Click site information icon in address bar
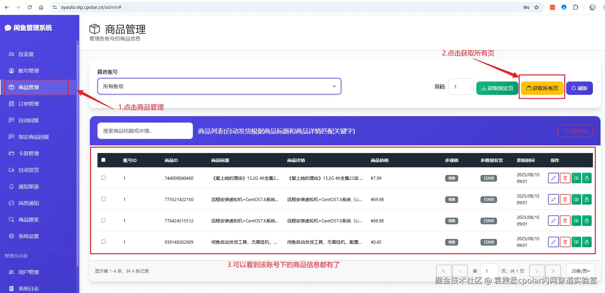This screenshot has height=293, width=605. 55,7
